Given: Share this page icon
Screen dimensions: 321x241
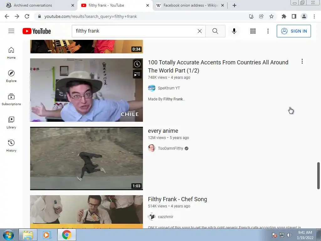Looking at the screenshot, I should (x=261, y=16).
